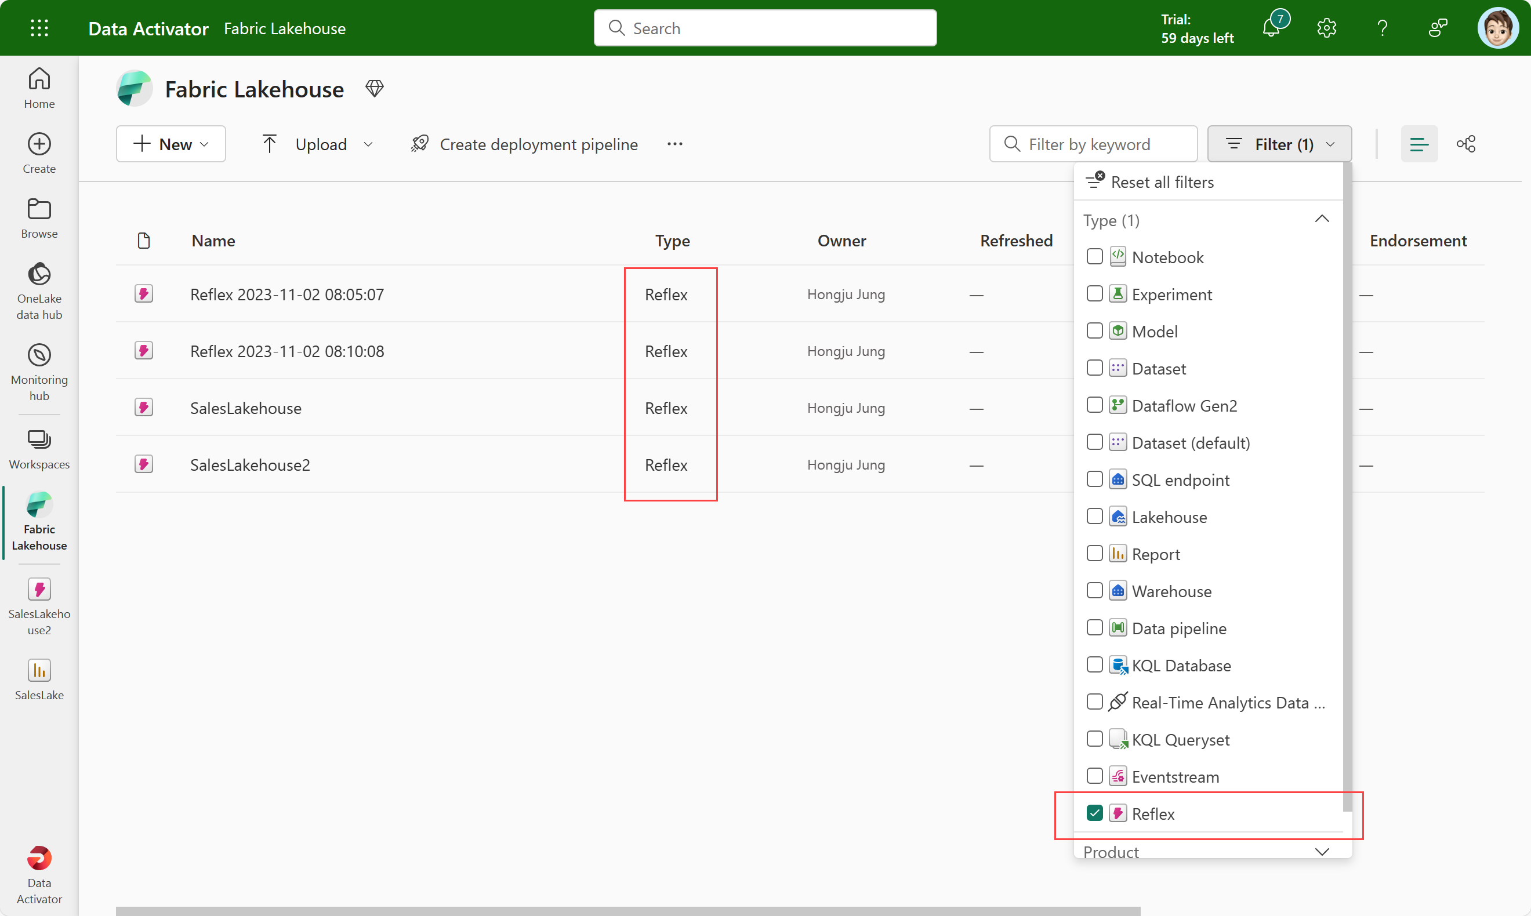The image size is (1531, 916).
Task: Open the app launcher waffle icon
Action: click(x=39, y=28)
